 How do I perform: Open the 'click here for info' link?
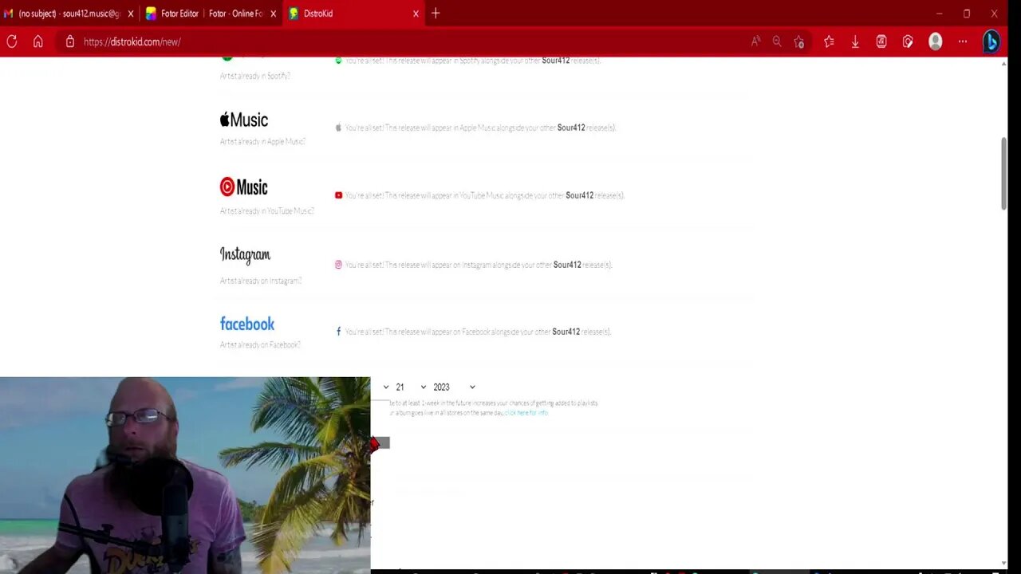[x=526, y=413]
